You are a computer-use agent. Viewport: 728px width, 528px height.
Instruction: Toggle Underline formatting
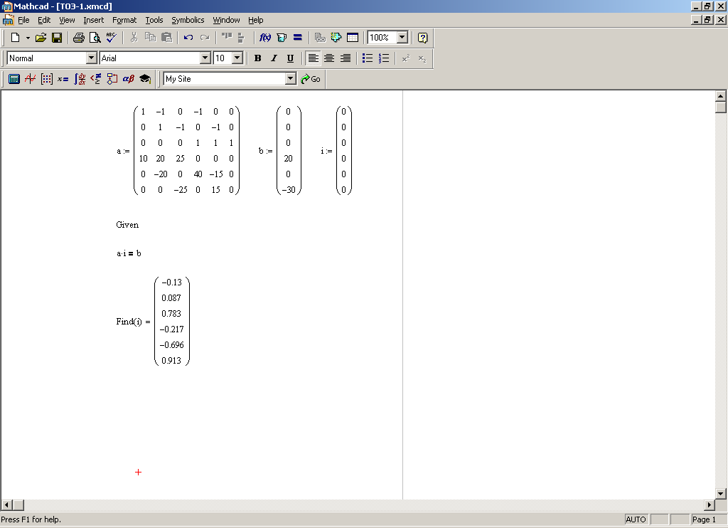point(290,58)
